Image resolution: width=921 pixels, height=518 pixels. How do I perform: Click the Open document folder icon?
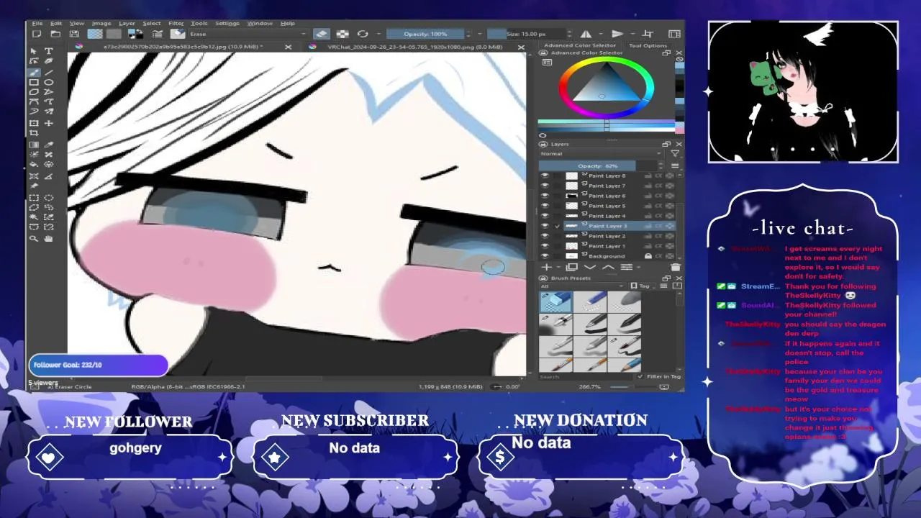click(56, 34)
